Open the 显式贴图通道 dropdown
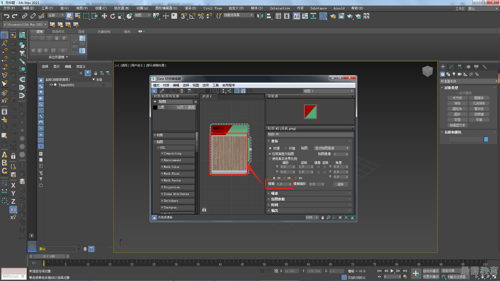Viewport: 500px width, 281px height. point(332,148)
